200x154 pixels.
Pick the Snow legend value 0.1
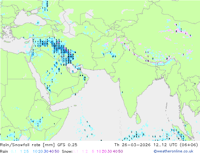(75, 151)
